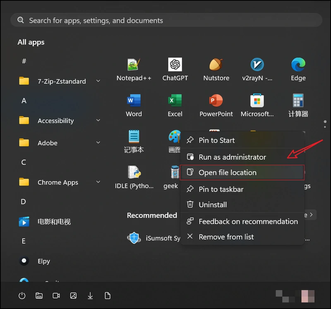Click the power button icon
Image resolution: width=331 pixels, height=309 pixels.
22,295
